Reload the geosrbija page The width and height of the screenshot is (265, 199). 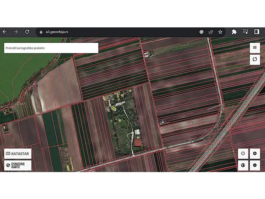(27, 32)
